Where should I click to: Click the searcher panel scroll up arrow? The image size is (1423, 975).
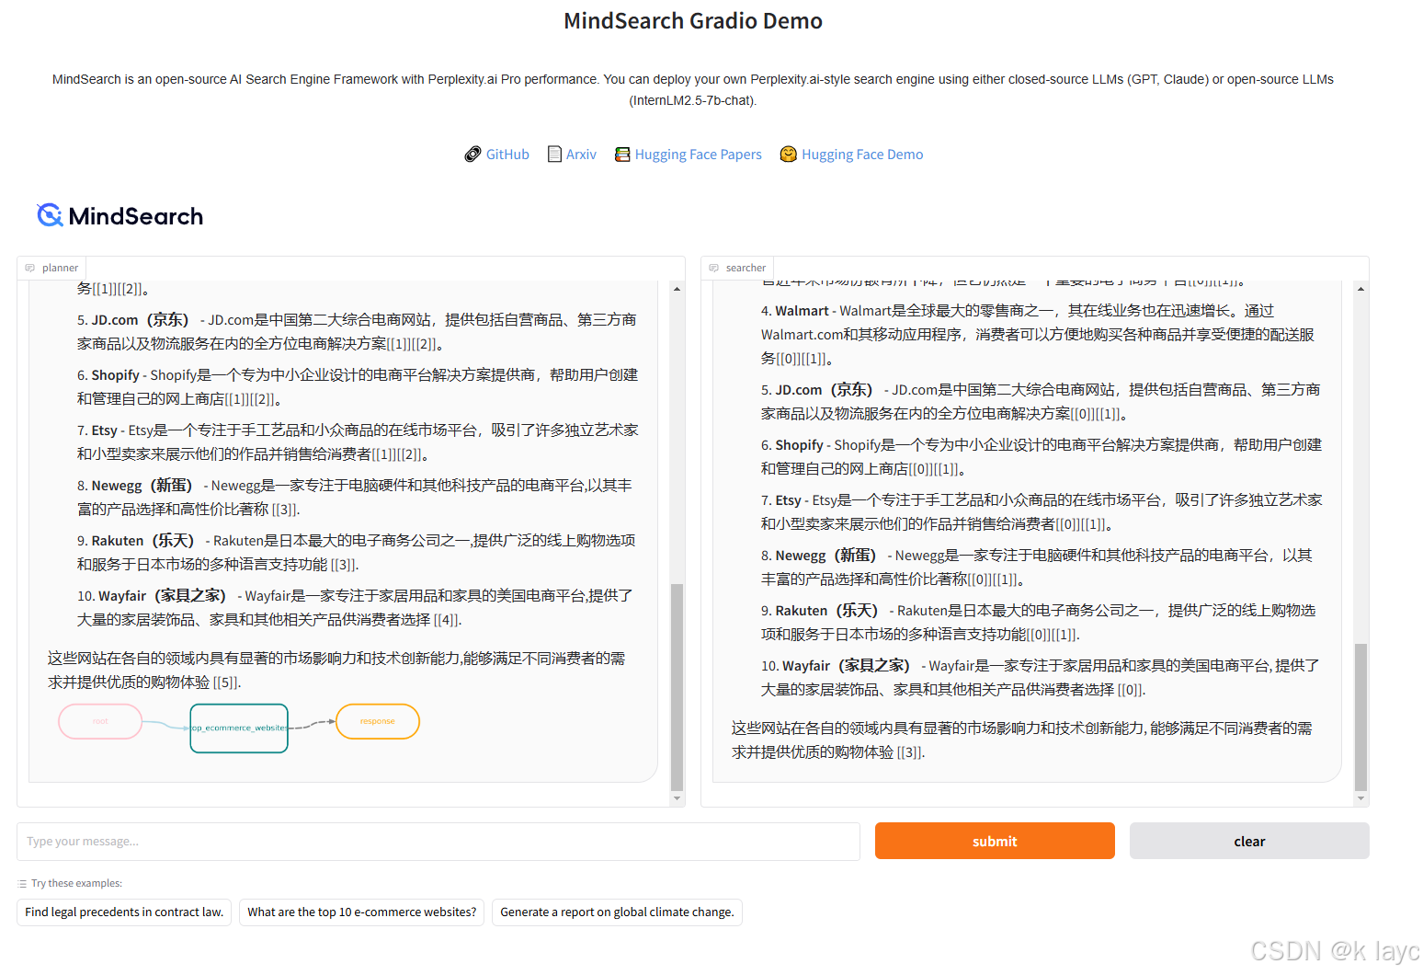[1361, 289]
